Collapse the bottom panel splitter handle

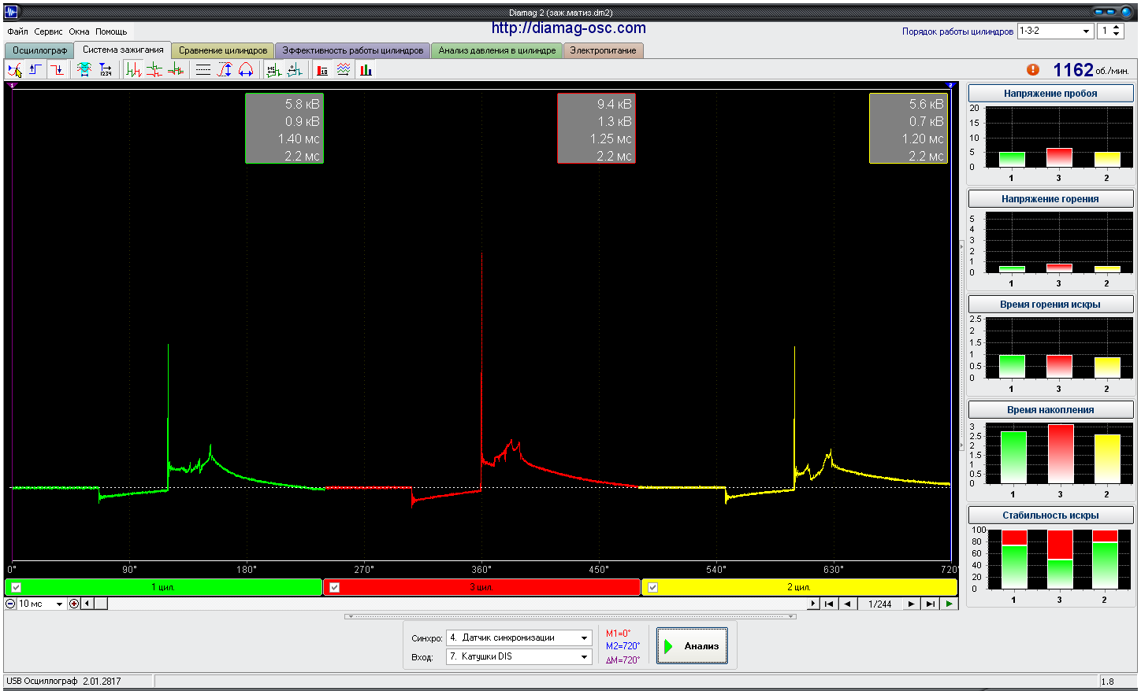coord(570,616)
